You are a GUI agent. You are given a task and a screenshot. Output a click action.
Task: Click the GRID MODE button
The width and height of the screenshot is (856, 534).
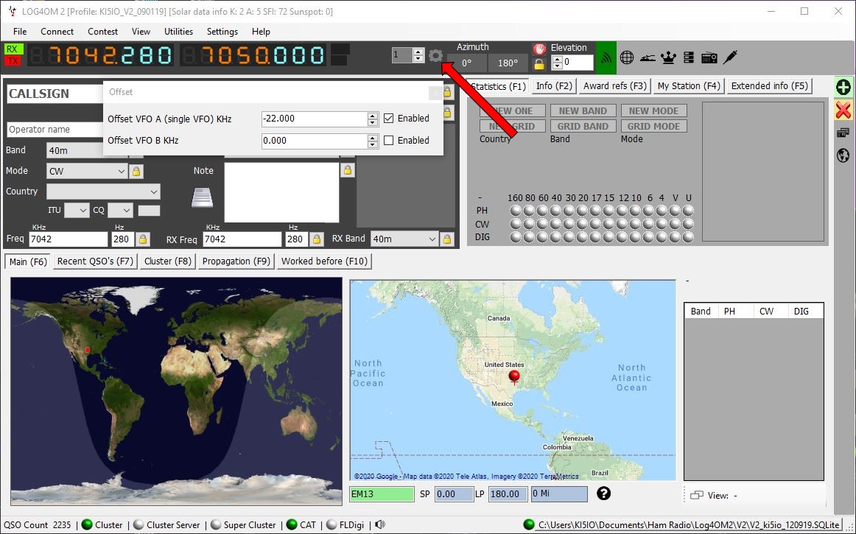click(x=653, y=126)
